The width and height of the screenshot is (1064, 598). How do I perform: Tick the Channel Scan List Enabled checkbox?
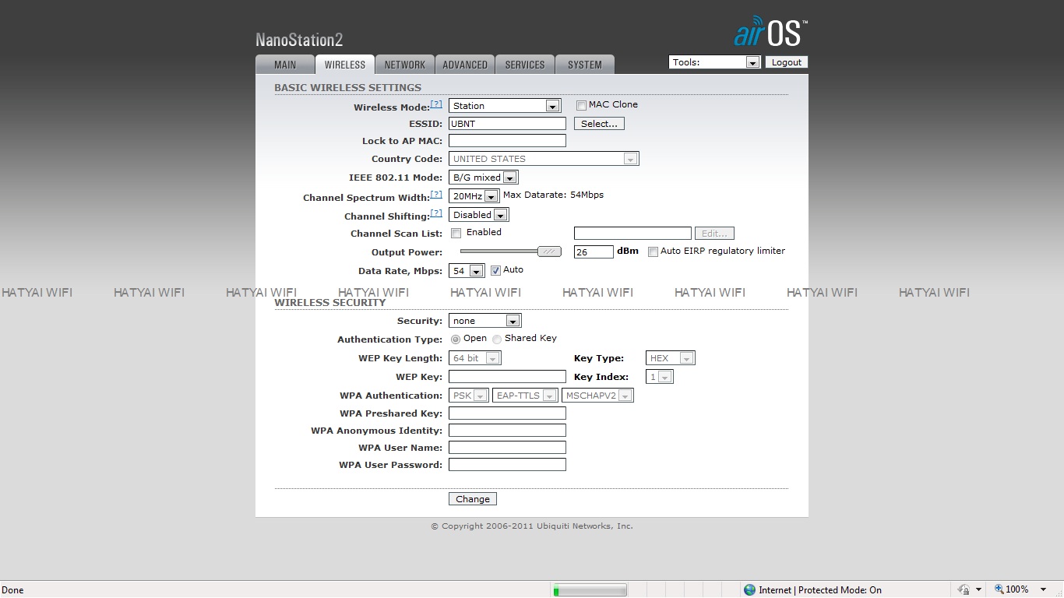456,233
